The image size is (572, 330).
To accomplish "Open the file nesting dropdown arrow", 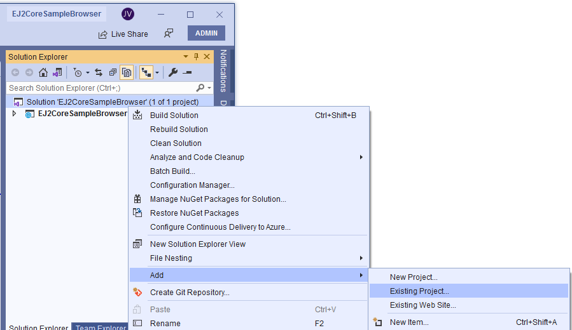I will point(157,73).
